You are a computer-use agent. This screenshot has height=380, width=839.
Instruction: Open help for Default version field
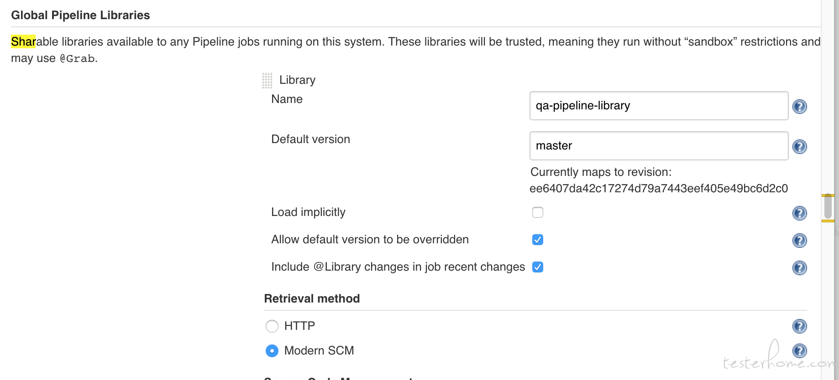799,147
